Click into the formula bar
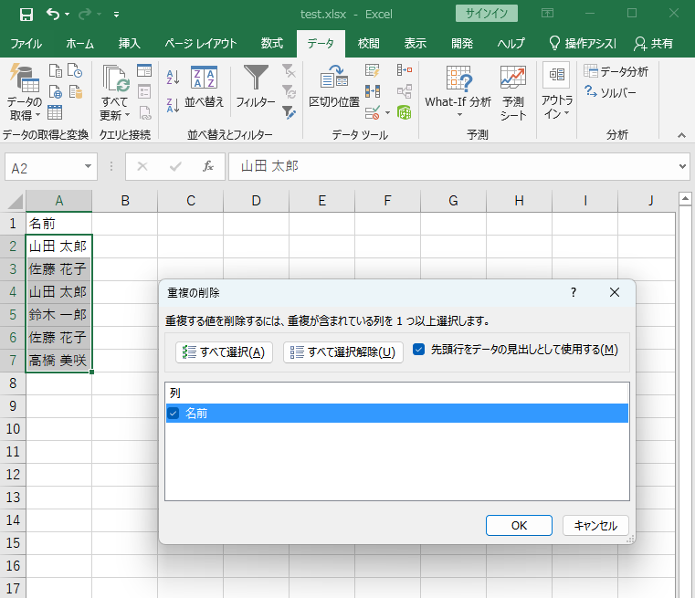 point(452,166)
